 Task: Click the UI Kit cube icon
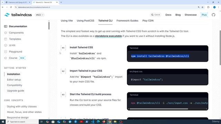(6, 45)
